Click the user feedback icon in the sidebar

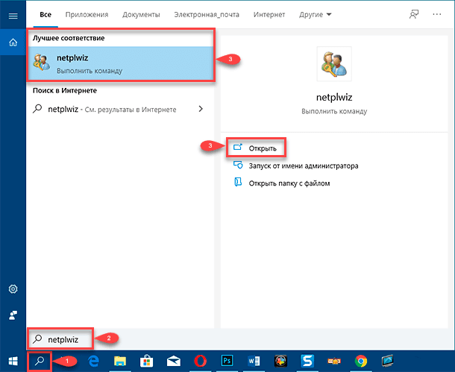pos(13,315)
